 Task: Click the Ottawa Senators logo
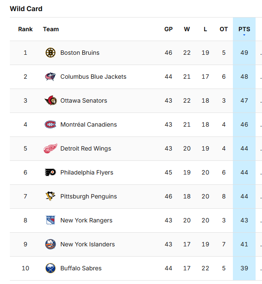[51, 101]
